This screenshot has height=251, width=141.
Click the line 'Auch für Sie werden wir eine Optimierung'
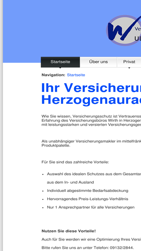coord(91,239)
